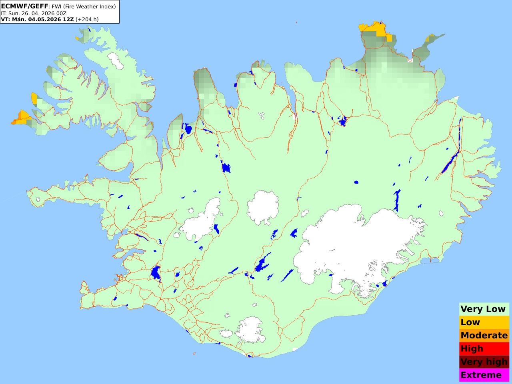Click the High legend swatch
512x384 pixels.
484,348
